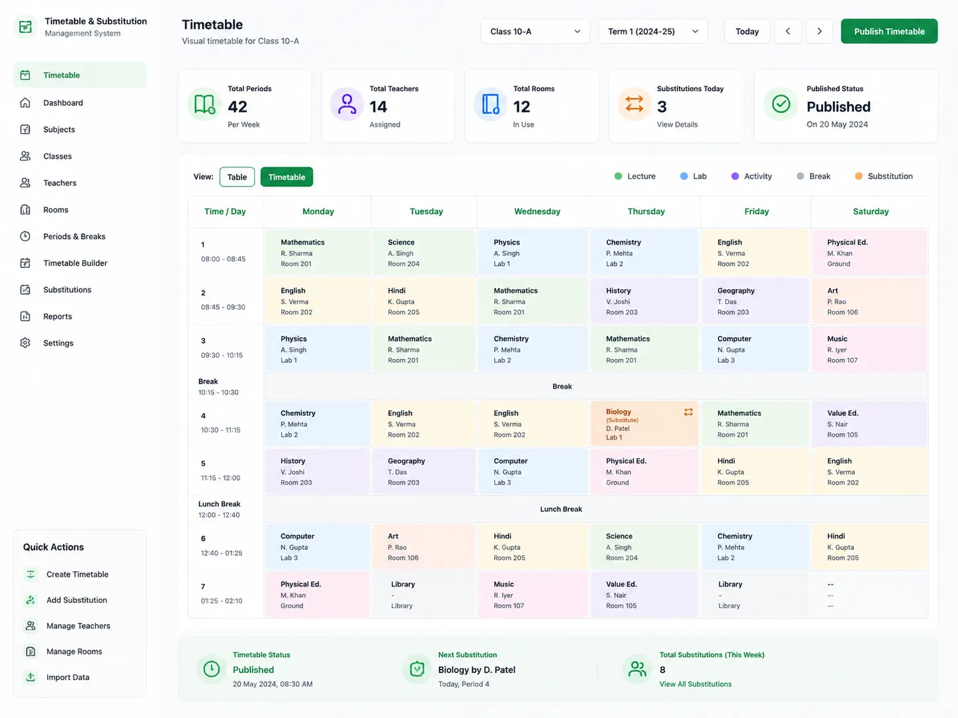Open Reports in the sidebar

pyautogui.click(x=79, y=316)
